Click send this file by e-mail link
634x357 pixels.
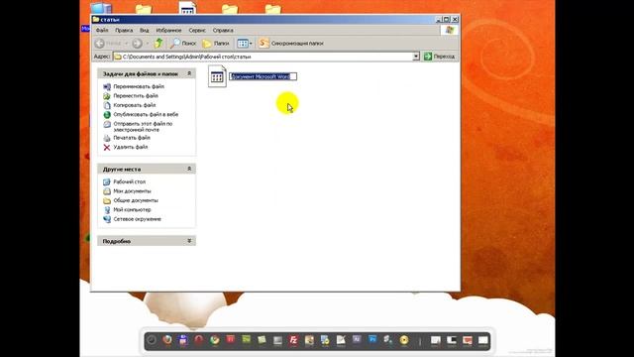[143, 127]
